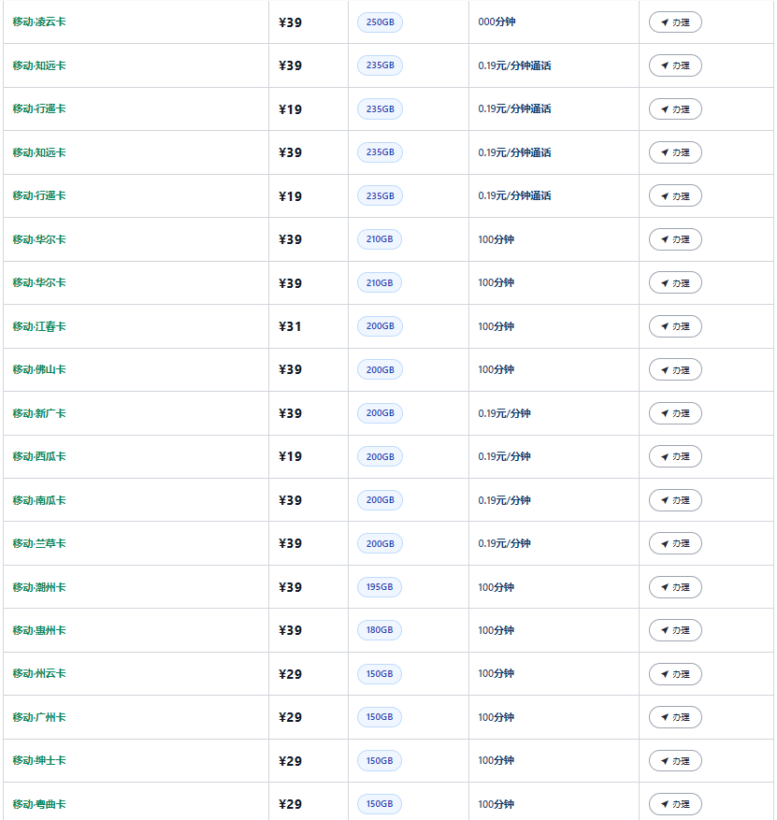Click the 办理 arrow icon for 移动·佛山卡
This screenshot has width=777, height=820.
(x=665, y=369)
